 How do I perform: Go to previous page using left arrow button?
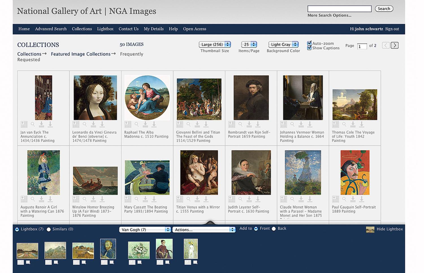[x=386, y=45]
